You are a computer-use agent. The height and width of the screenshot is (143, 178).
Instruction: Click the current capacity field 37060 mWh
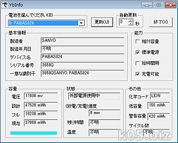click(41, 123)
